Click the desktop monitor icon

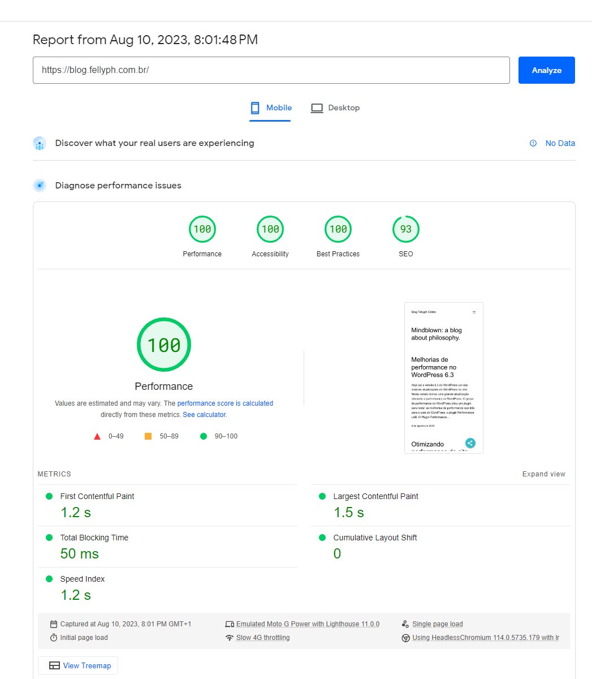(x=317, y=108)
